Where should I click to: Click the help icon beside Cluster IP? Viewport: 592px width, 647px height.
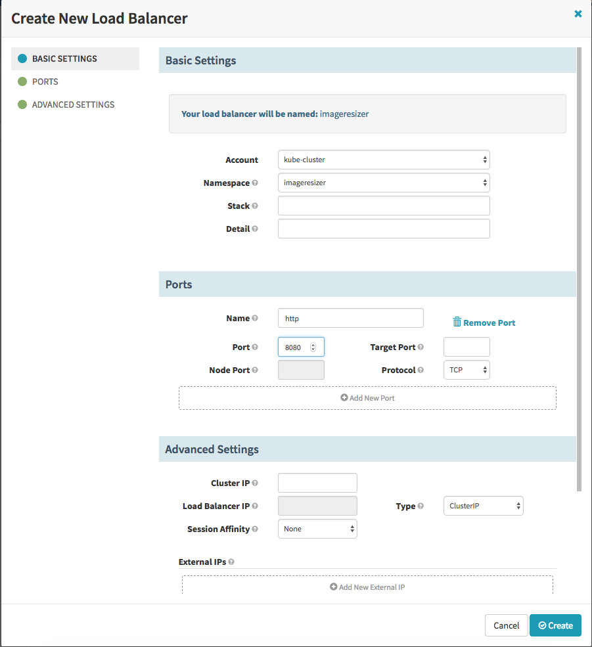tap(255, 483)
